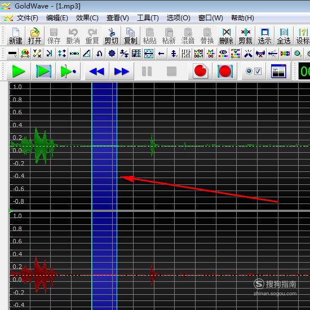This screenshot has width=310, height=310.
Task: Click the 打开 (Open) file icon
Action: point(35,36)
